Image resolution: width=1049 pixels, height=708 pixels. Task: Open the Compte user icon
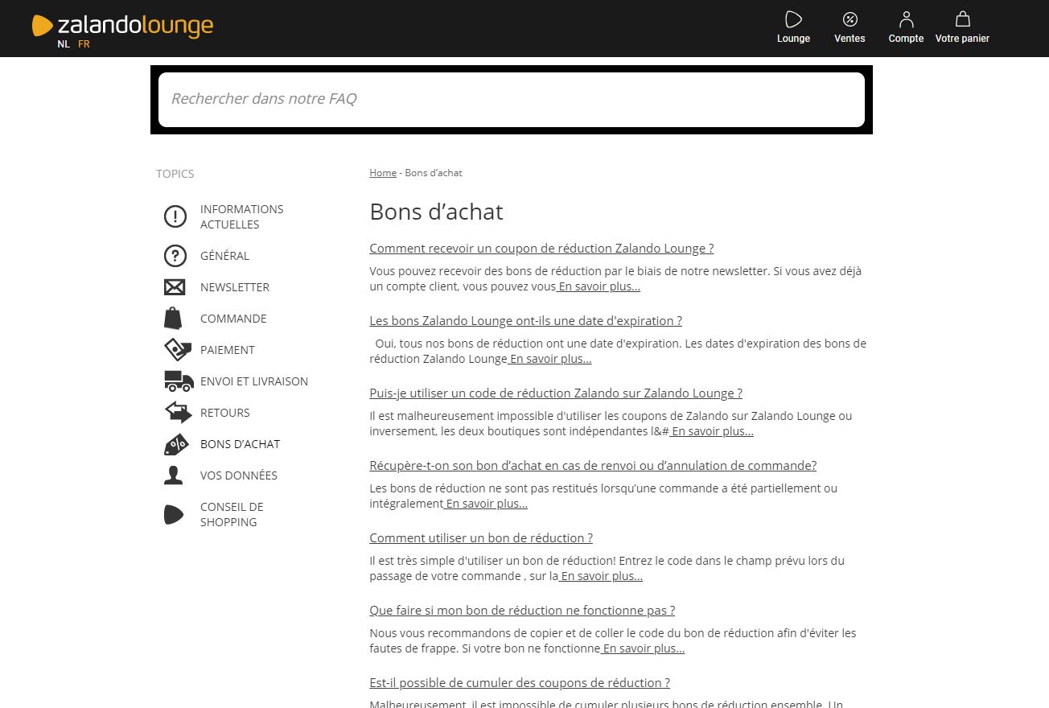pos(906,19)
